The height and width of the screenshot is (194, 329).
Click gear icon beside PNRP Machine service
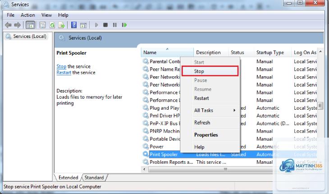click(x=146, y=131)
